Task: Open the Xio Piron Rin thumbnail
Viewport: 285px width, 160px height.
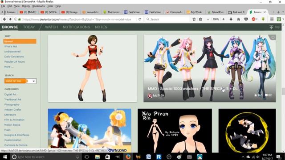Action: pos(175,131)
